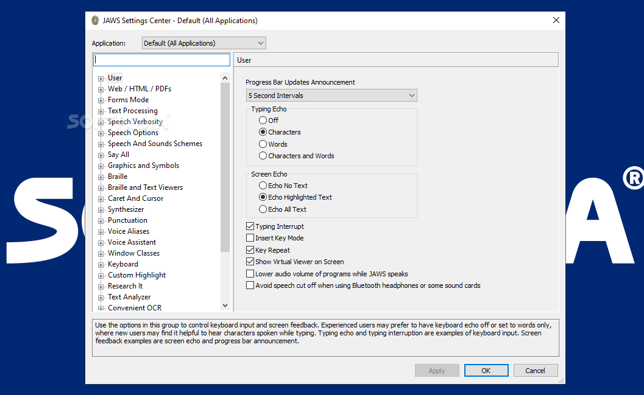
Task: Select Window Classes tree item
Action: point(133,253)
